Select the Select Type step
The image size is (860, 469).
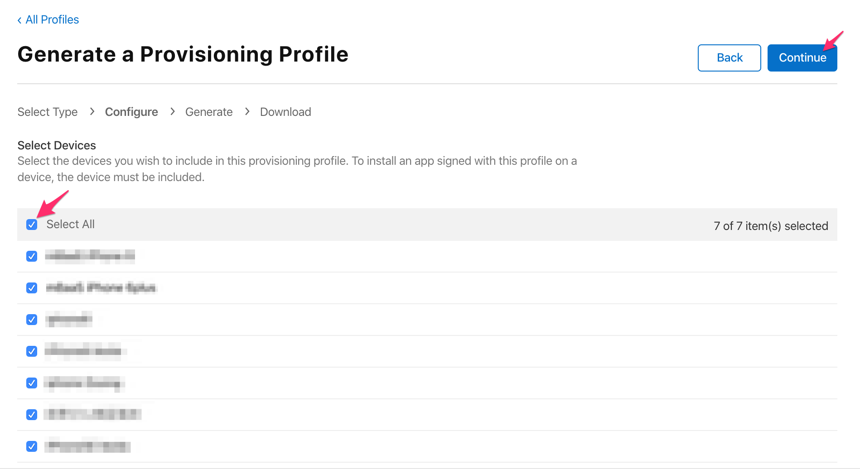point(48,112)
